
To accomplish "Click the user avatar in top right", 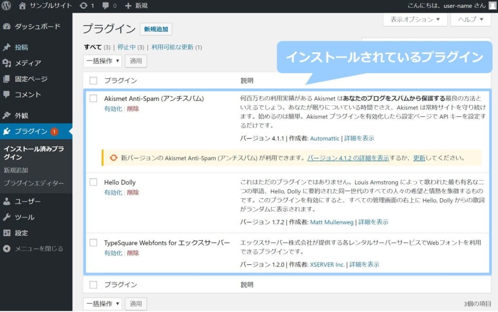I will click(492, 6).
